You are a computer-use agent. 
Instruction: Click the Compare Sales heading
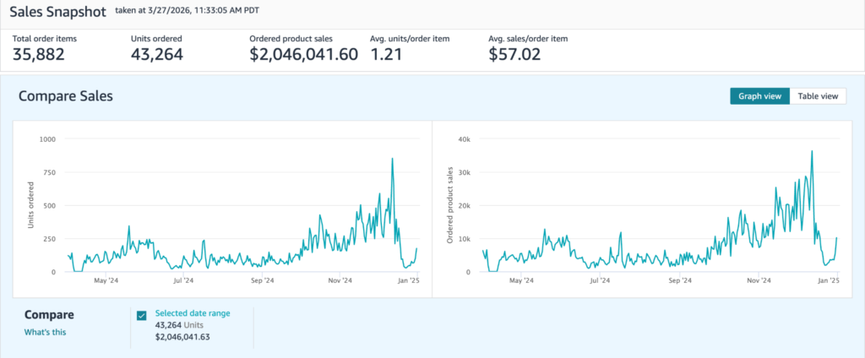pyautogui.click(x=66, y=96)
